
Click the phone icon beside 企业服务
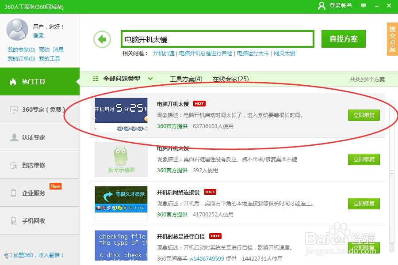point(13,193)
